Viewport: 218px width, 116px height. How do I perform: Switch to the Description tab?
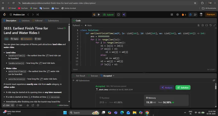coord(10,21)
